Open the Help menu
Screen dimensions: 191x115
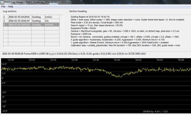10,6
